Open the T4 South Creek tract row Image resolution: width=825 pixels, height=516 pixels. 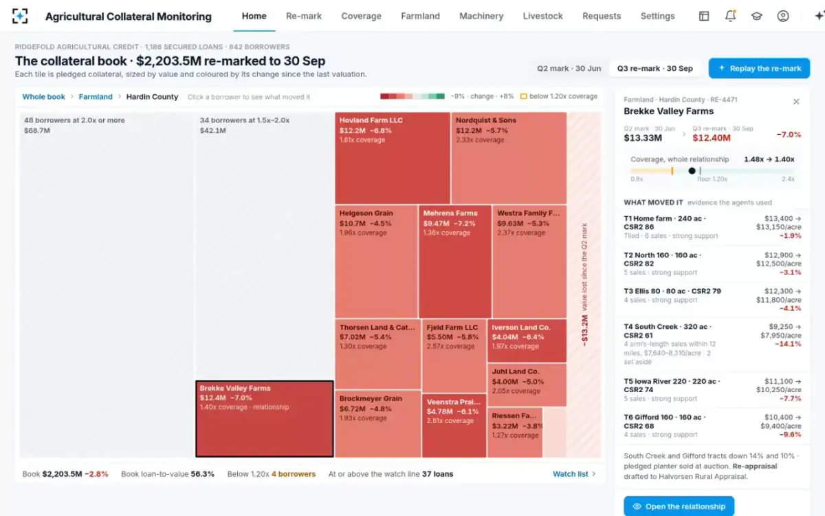coord(712,345)
